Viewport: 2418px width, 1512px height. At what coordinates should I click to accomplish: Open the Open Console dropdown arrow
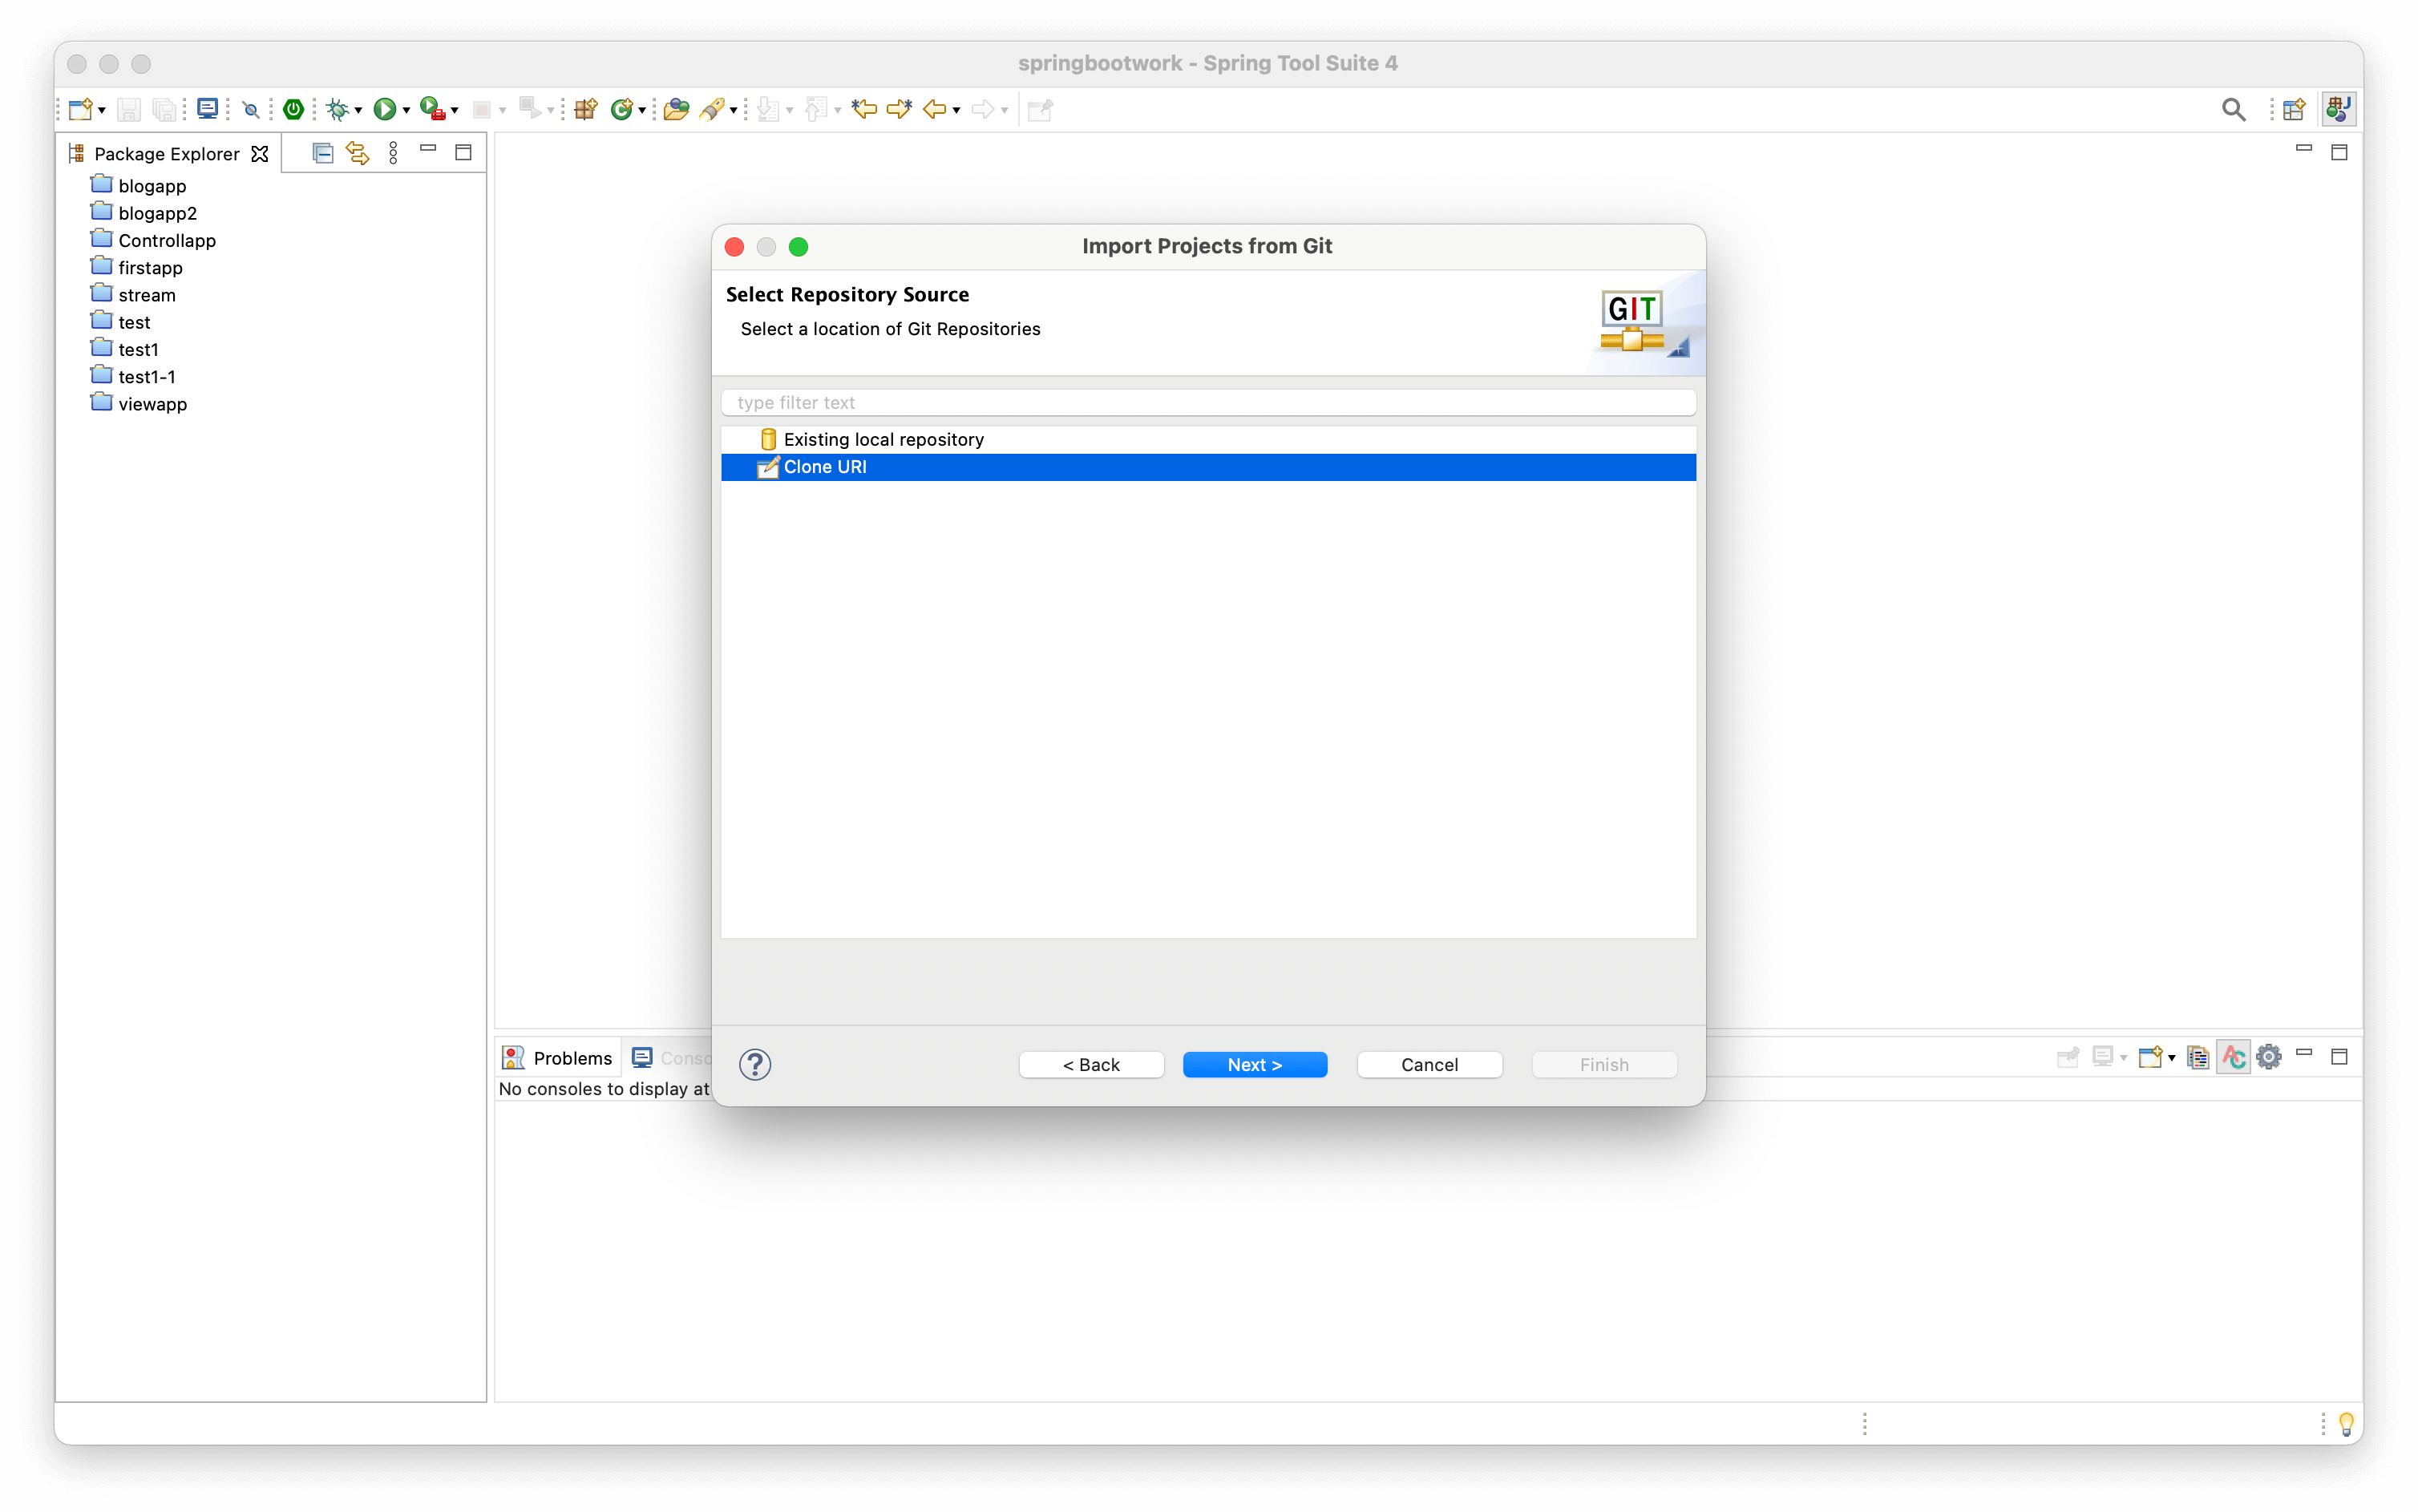click(2172, 1058)
